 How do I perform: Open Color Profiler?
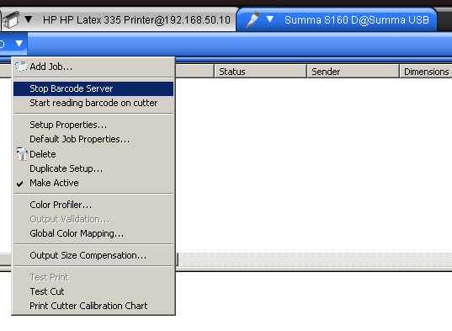[x=93, y=205]
